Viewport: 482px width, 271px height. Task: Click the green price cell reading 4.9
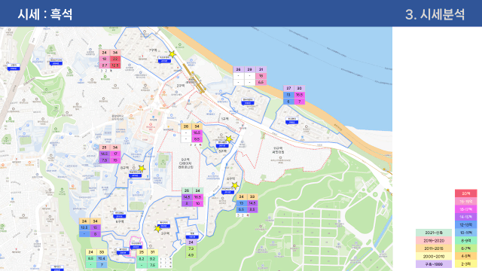(x=191, y=255)
